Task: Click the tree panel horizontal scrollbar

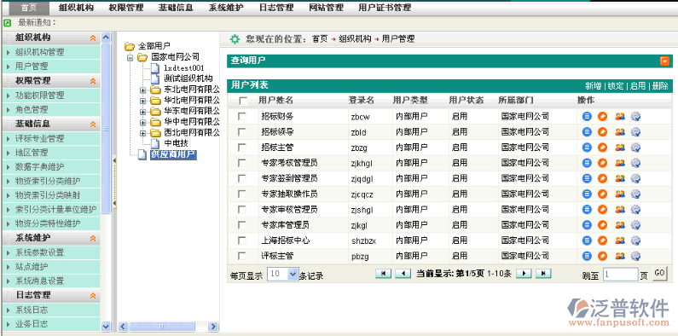Action: 168,327
